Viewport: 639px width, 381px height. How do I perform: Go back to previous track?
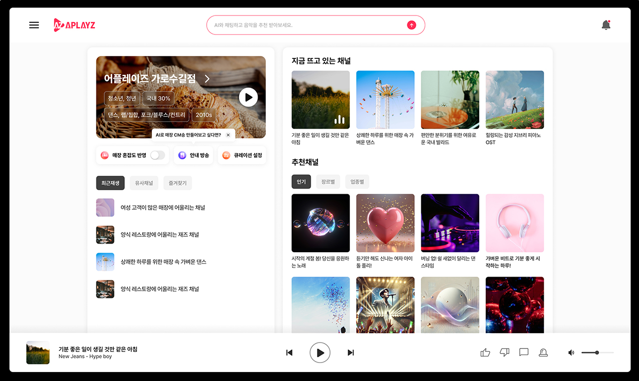[x=289, y=353]
